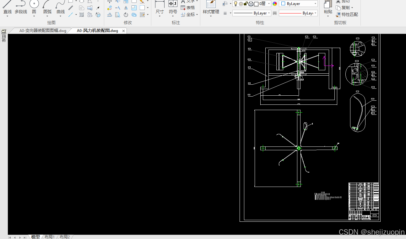Click 特性匹配 match properties
Viewport: 406px width, 239px height.
tap(347, 14)
